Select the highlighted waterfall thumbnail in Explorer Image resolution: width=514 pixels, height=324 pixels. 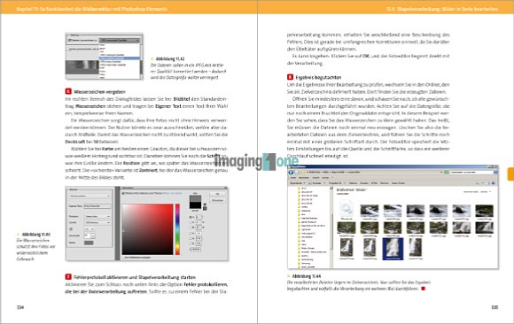pos(393,249)
